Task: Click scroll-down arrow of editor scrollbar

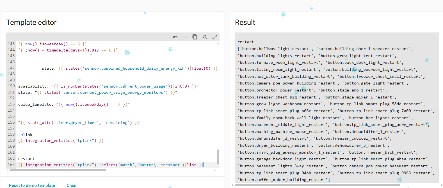Action: 218,167
